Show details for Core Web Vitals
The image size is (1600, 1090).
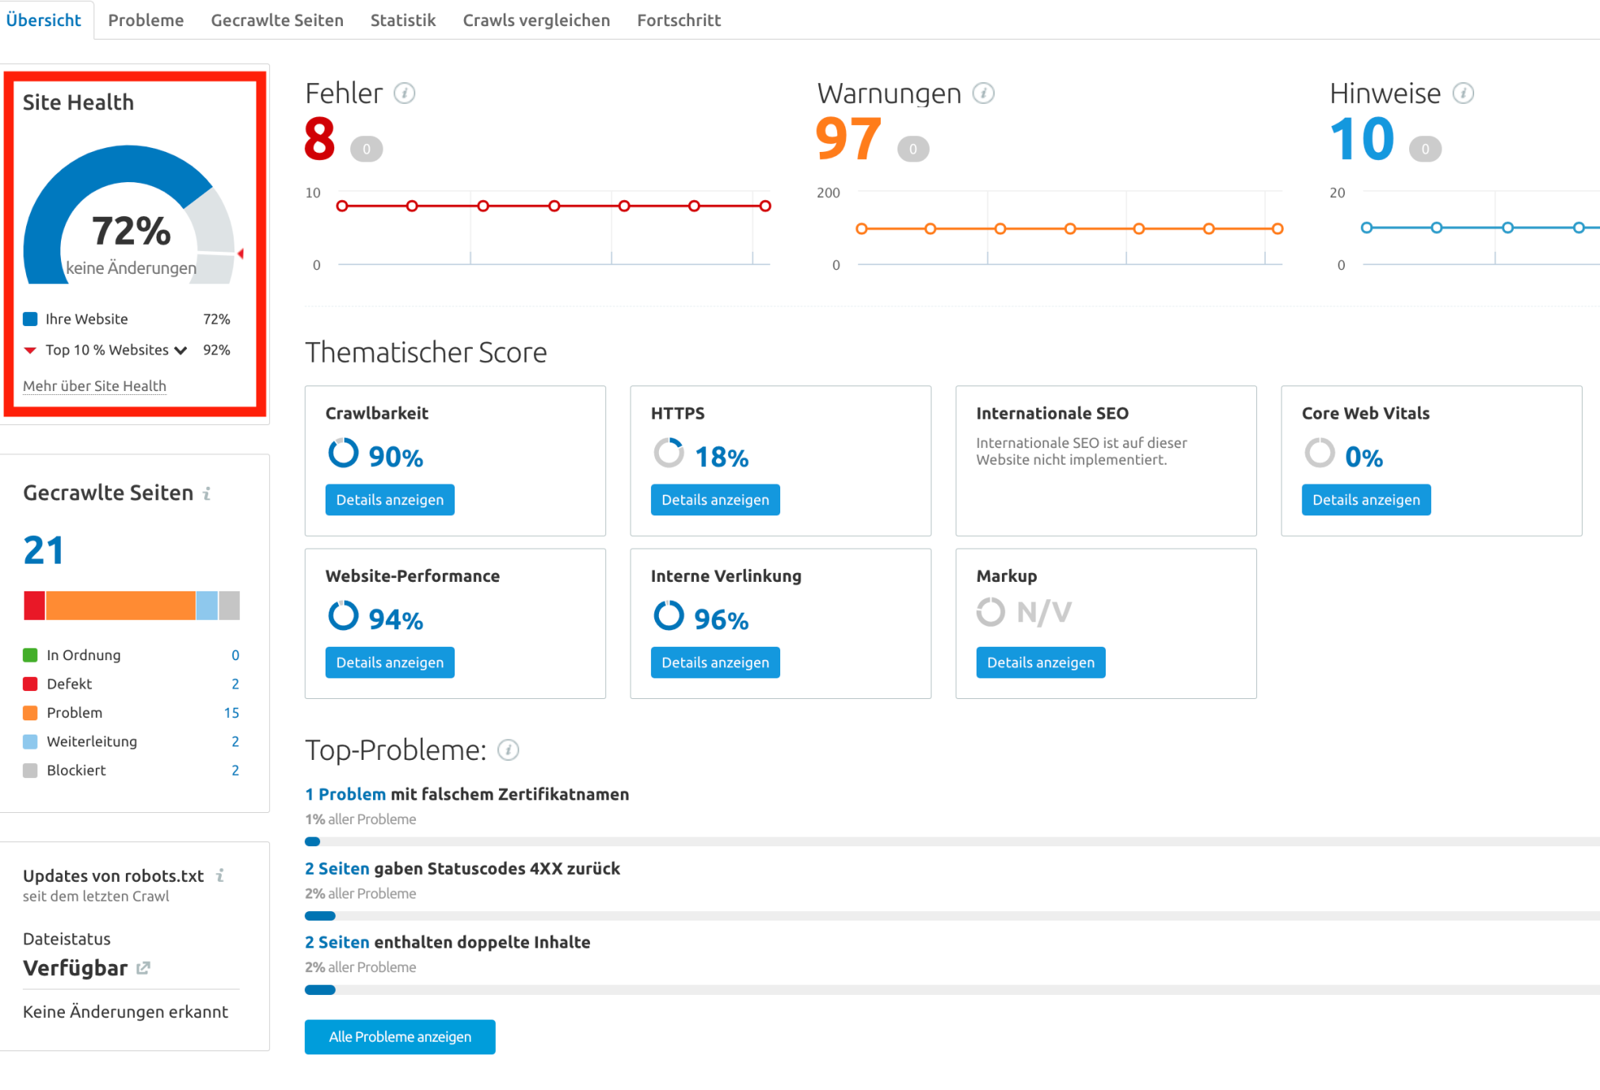click(x=1366, y=499)
